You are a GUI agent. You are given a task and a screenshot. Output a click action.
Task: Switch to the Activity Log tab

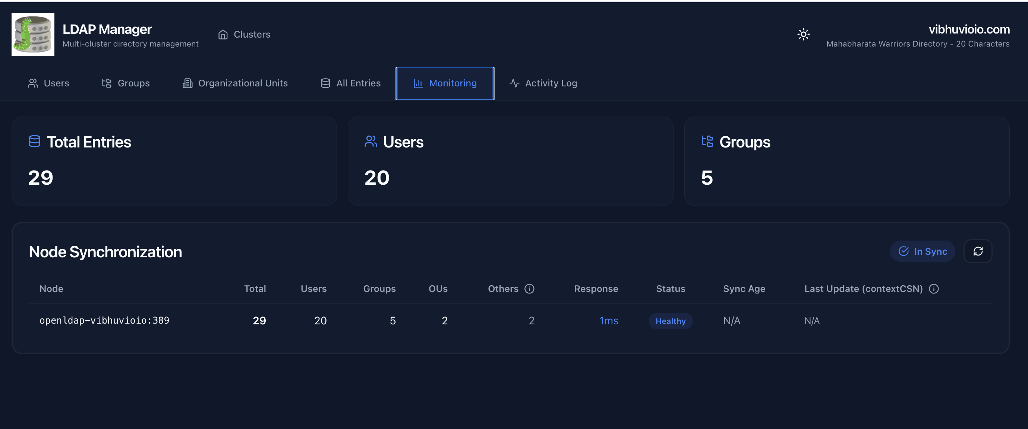[551, 83]
